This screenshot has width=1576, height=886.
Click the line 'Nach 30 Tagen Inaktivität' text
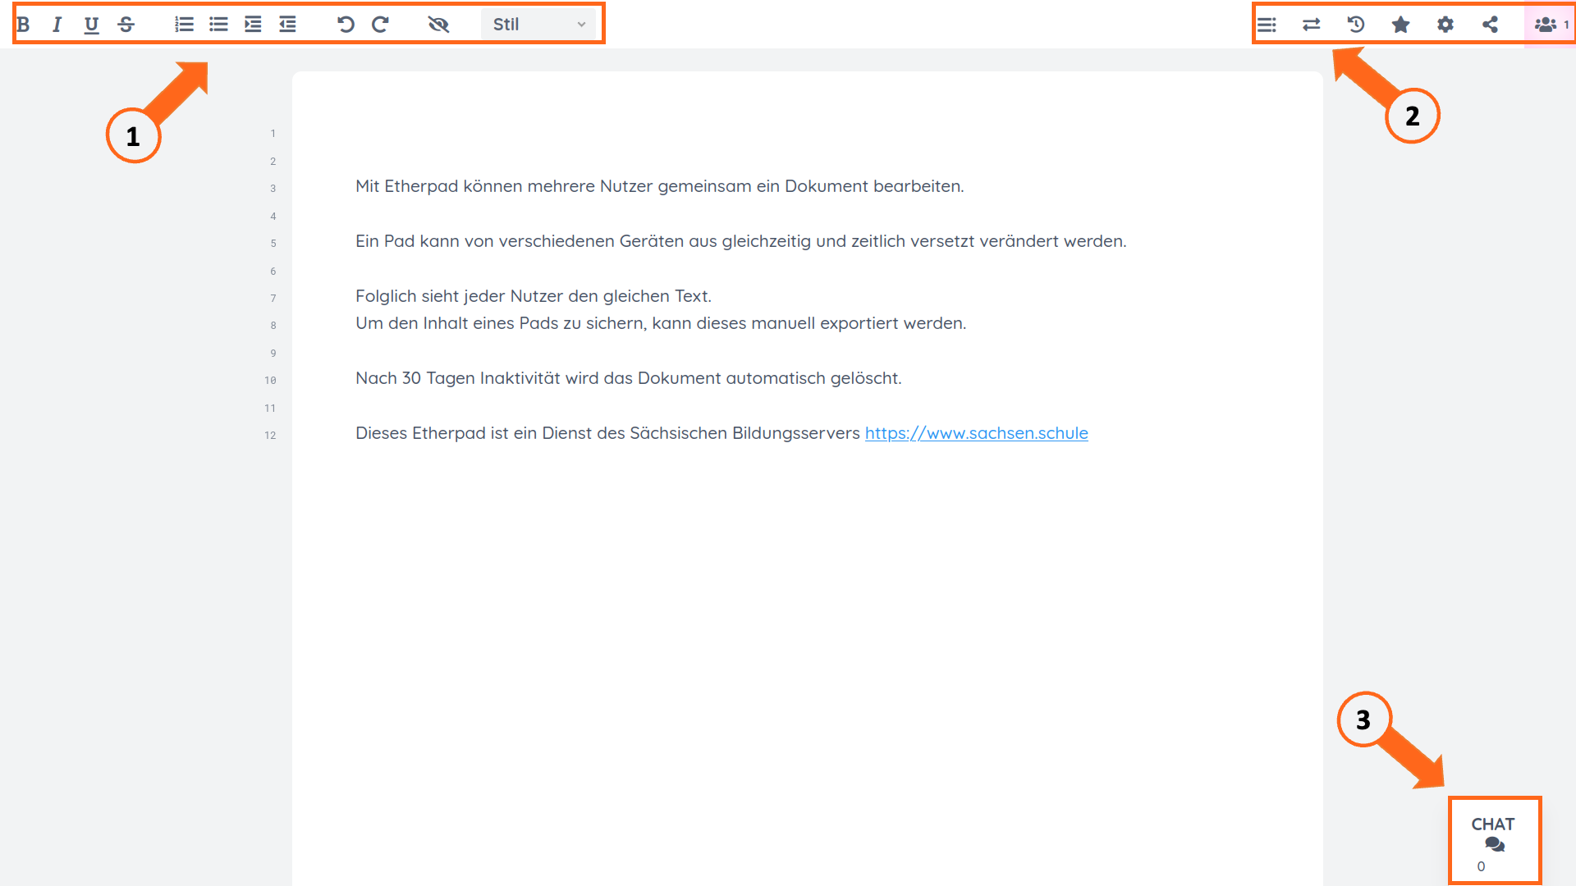click(x=628, y=378)
